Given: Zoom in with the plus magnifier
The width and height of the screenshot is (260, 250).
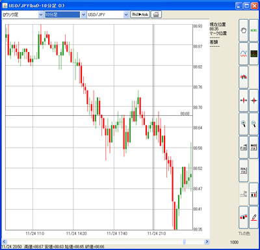Looking at the screenshot, I should (244, 124).
